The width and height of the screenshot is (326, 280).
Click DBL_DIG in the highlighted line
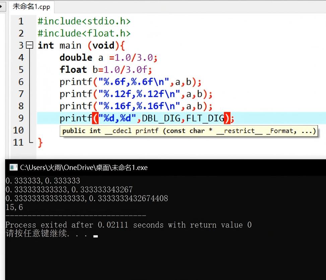(161, 118)
